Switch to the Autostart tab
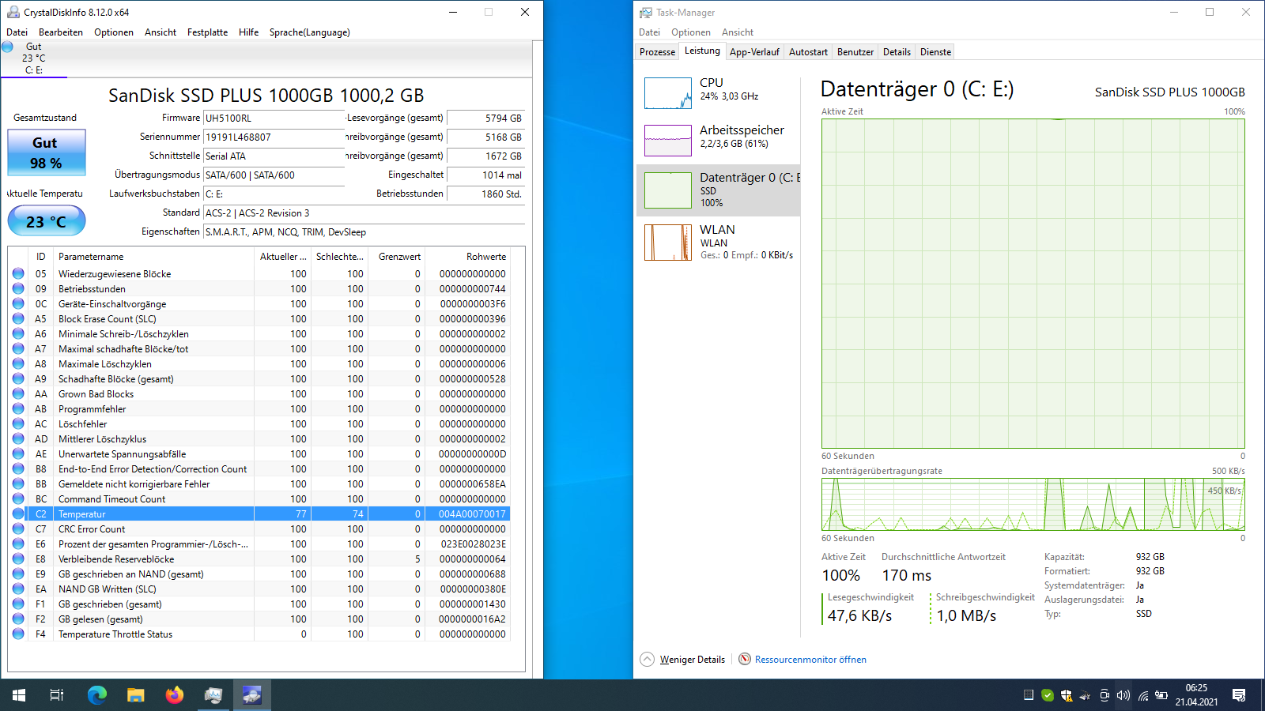1265x711 pixels. tap(808, 52)
